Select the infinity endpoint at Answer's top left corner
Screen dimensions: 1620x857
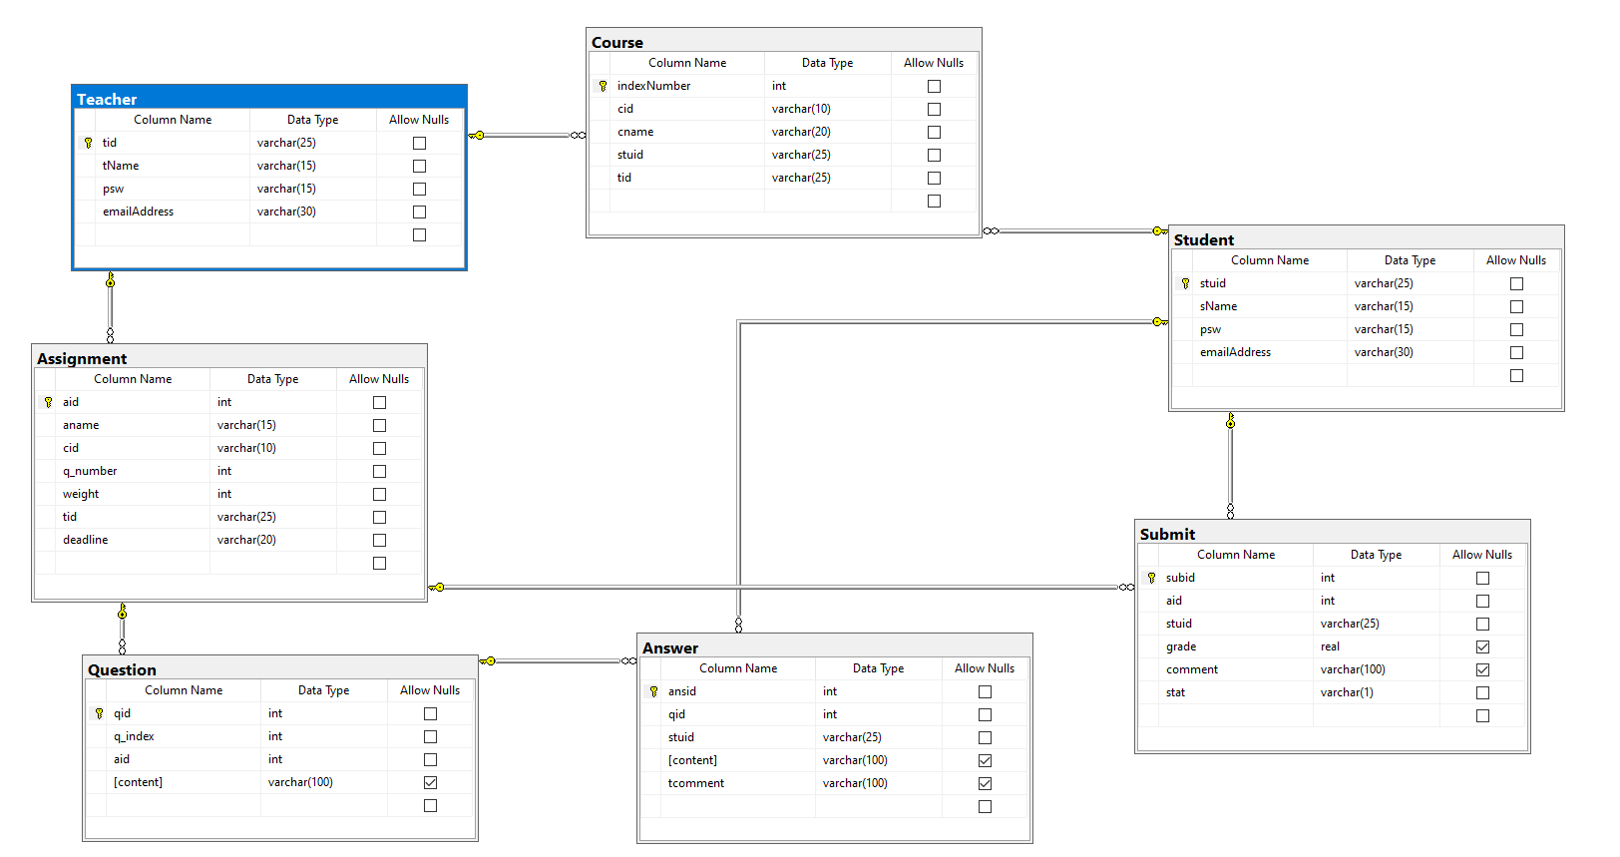pos(628,660)
